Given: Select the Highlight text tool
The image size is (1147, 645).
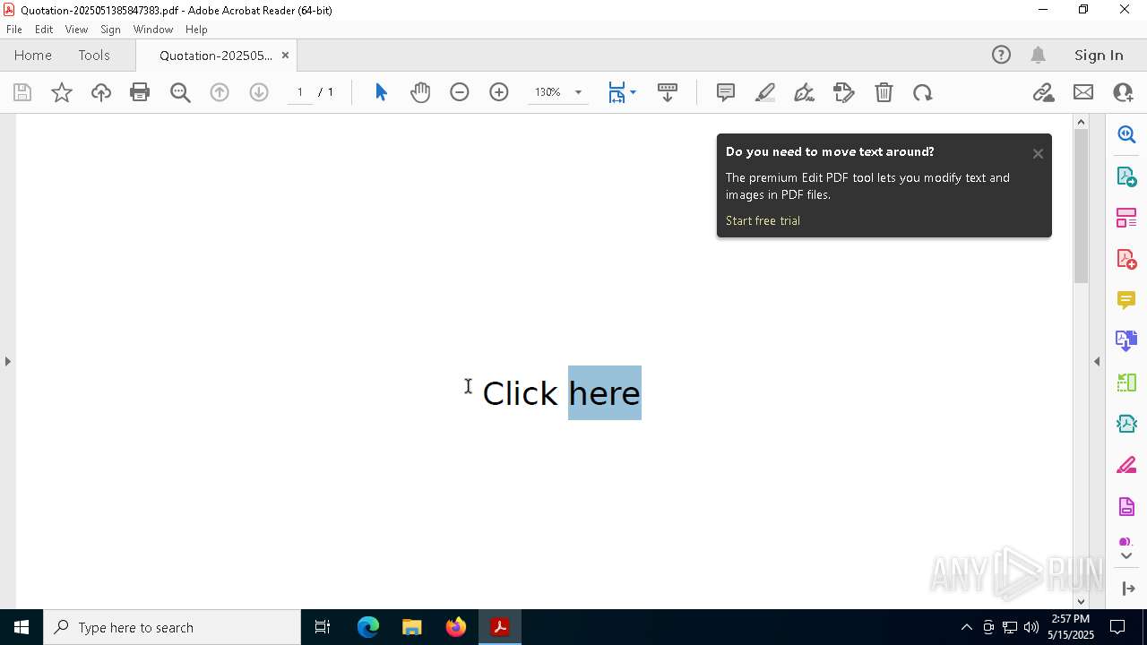Looking at the screenshot, I should click(765, 92).
